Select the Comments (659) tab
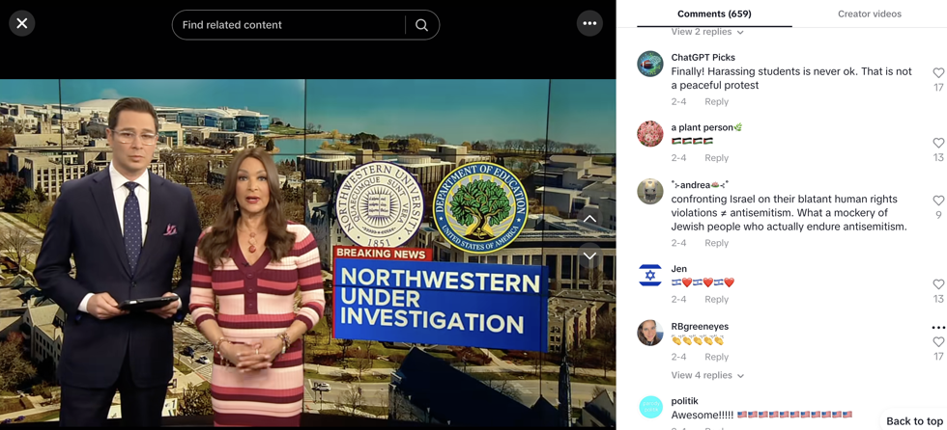The image size is (947, 430). click(x=714, y=13)
